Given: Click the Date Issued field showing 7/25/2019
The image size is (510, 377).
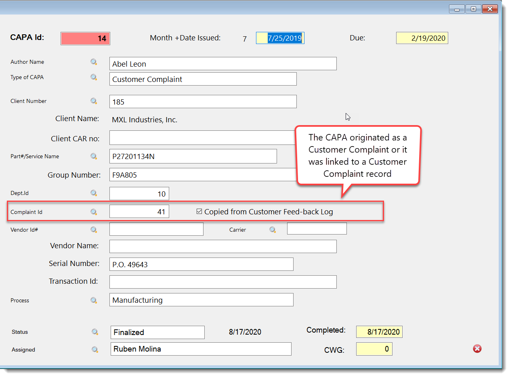Looking at the screenshot, I should (x=280, y=38).
